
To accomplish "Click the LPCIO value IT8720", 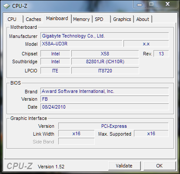I will 105,71.
